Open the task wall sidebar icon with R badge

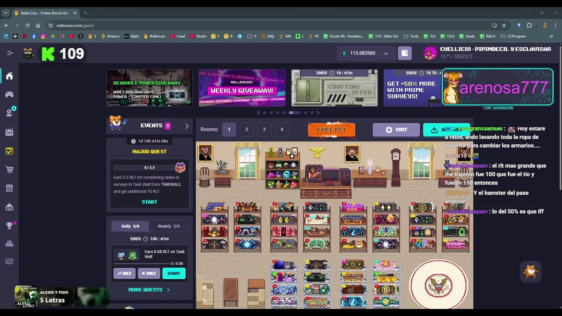[9, 113]
